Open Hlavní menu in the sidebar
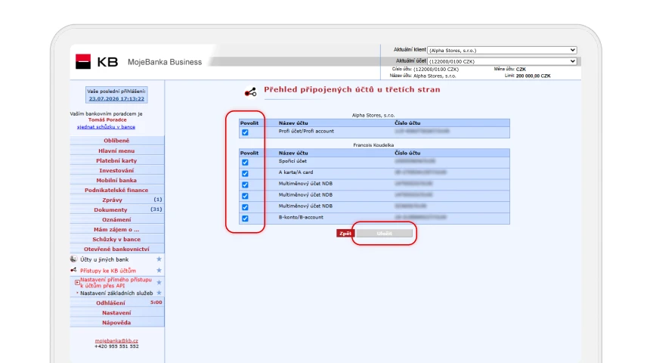Screen dimensions: 653x363 (x=116, y=150)
